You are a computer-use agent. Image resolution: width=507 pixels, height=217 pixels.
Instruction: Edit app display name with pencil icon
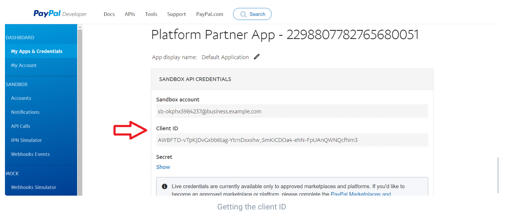[x=257, y=57]
